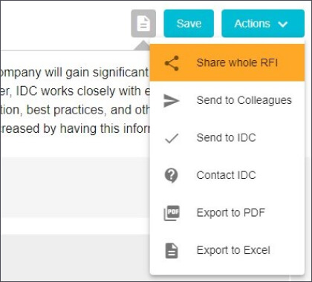Click the gray pointer triangle below document icon

point(143,46)
